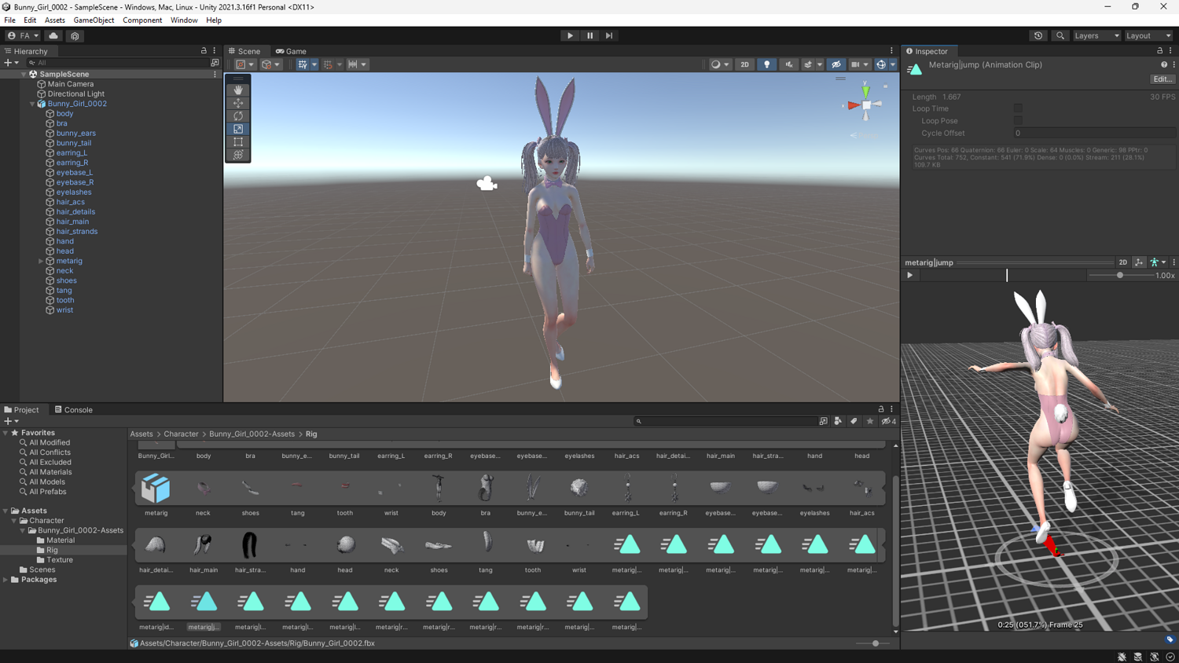This screenshot has width=1179, height=663.
Task: Select the combined Transform tool
Action: click(x=238, y=155)
